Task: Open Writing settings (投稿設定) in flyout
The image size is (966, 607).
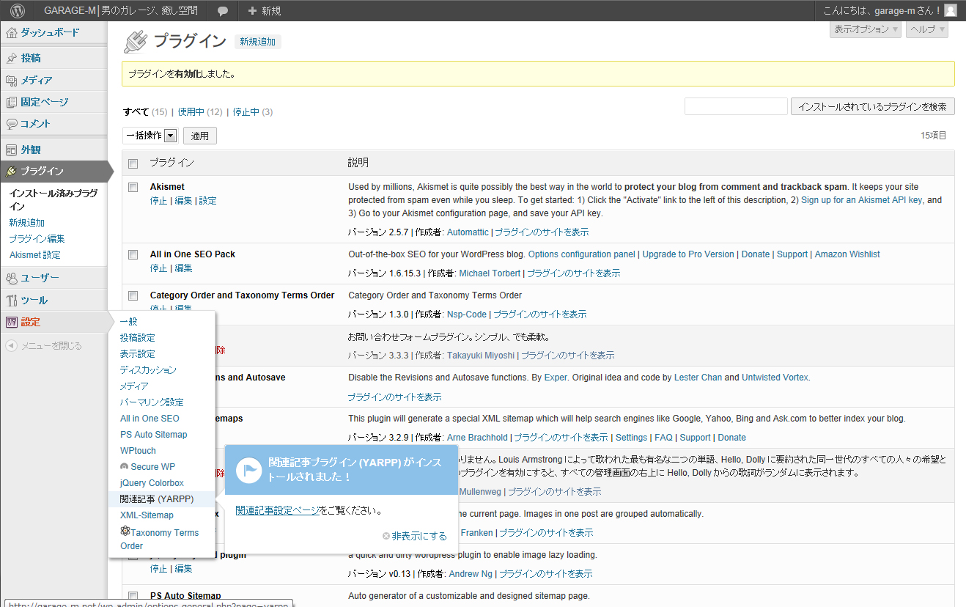Action: [138, 337]
